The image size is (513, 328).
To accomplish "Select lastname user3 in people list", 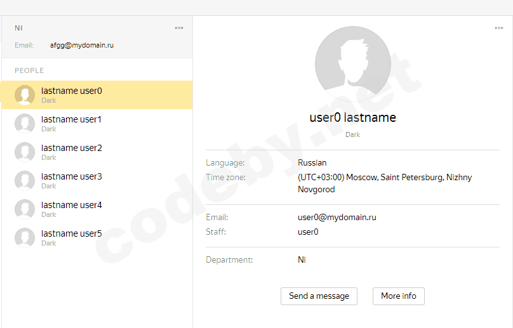I will [71, 177].
